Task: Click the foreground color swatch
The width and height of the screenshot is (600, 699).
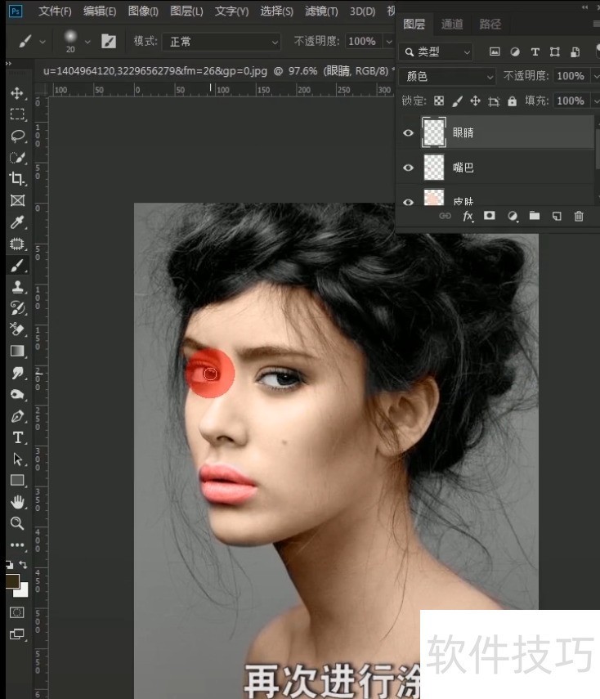Action: (12, 581)
